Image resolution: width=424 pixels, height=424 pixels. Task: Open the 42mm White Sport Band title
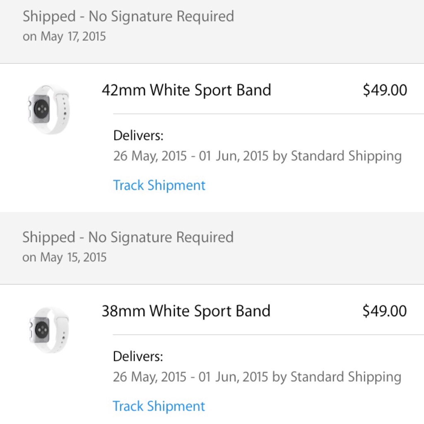[x=186, y=90]
